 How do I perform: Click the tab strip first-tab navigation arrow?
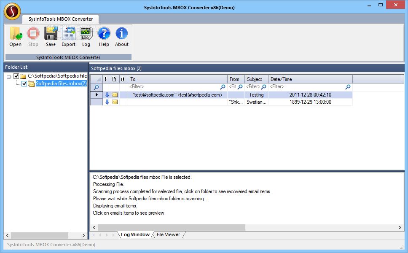pyautogui.click(x=93, y=235)
